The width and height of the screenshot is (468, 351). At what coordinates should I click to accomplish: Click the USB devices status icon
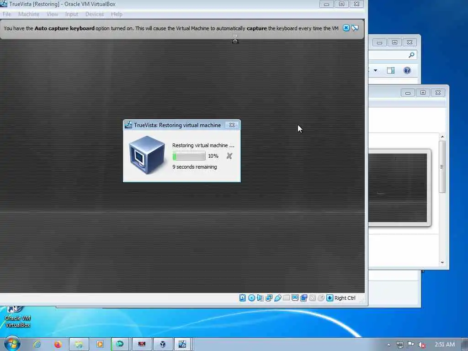[277, 298]
